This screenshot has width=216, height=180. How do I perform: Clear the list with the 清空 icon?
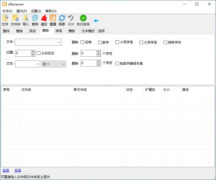[x=44, y=19]
